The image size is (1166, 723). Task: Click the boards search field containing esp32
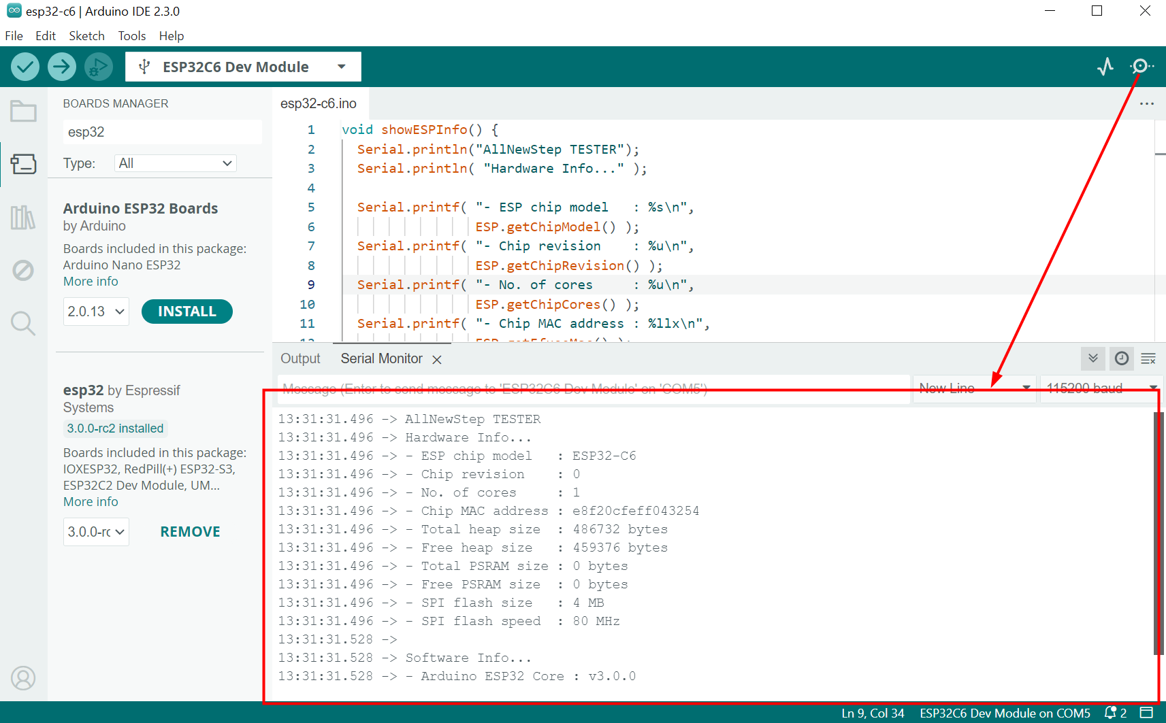163,132
